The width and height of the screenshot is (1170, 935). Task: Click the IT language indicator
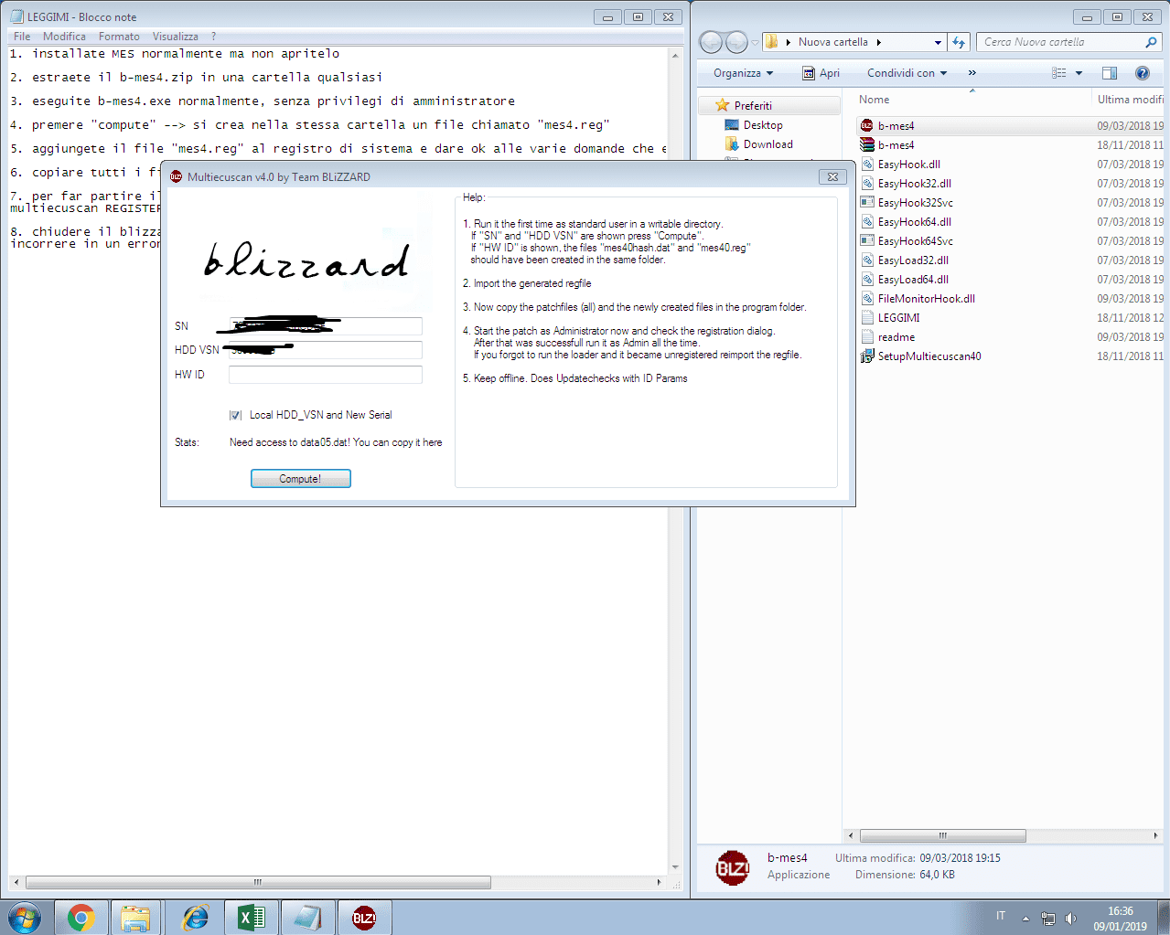click(x=1001, y=916)
